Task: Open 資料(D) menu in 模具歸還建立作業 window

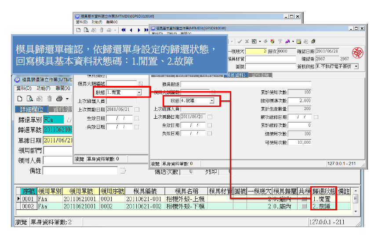Action: click(24, 89)
